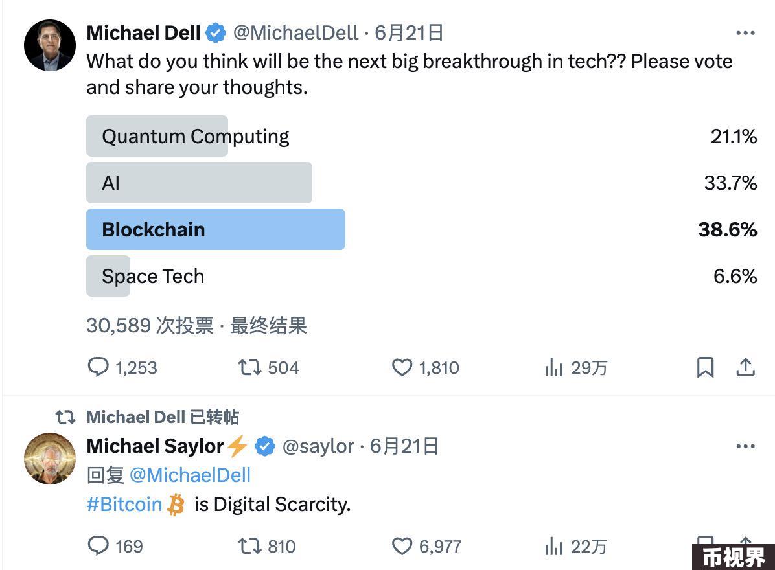This screenshot has height=570, width=775.
Task: Share Michael Dell's poll tweet
Action: coord(745,367)
